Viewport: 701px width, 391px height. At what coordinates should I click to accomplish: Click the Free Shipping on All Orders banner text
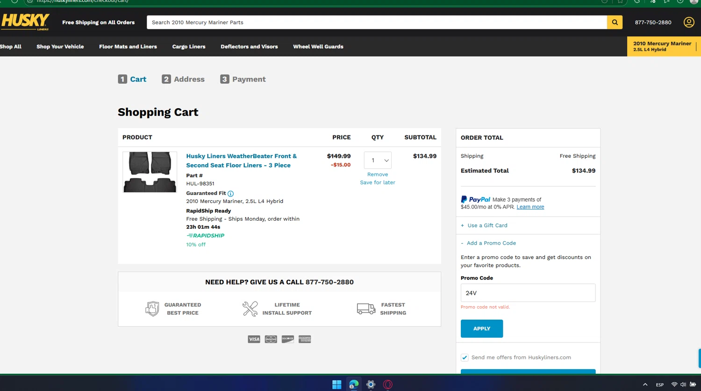pyautogui.click(x=98, y=22)
